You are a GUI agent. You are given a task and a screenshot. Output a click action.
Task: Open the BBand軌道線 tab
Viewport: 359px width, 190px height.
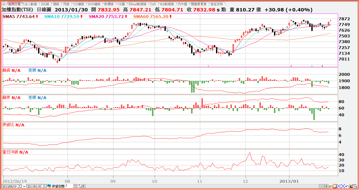138,4
